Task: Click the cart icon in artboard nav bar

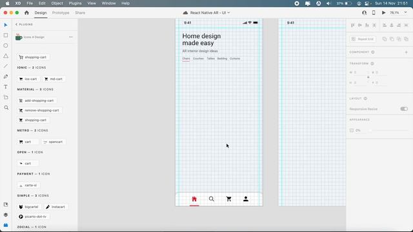Action: pos(228,199)
